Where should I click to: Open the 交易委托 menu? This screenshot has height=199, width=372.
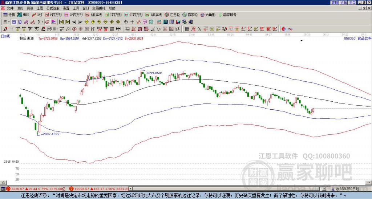tap(99, 8)
